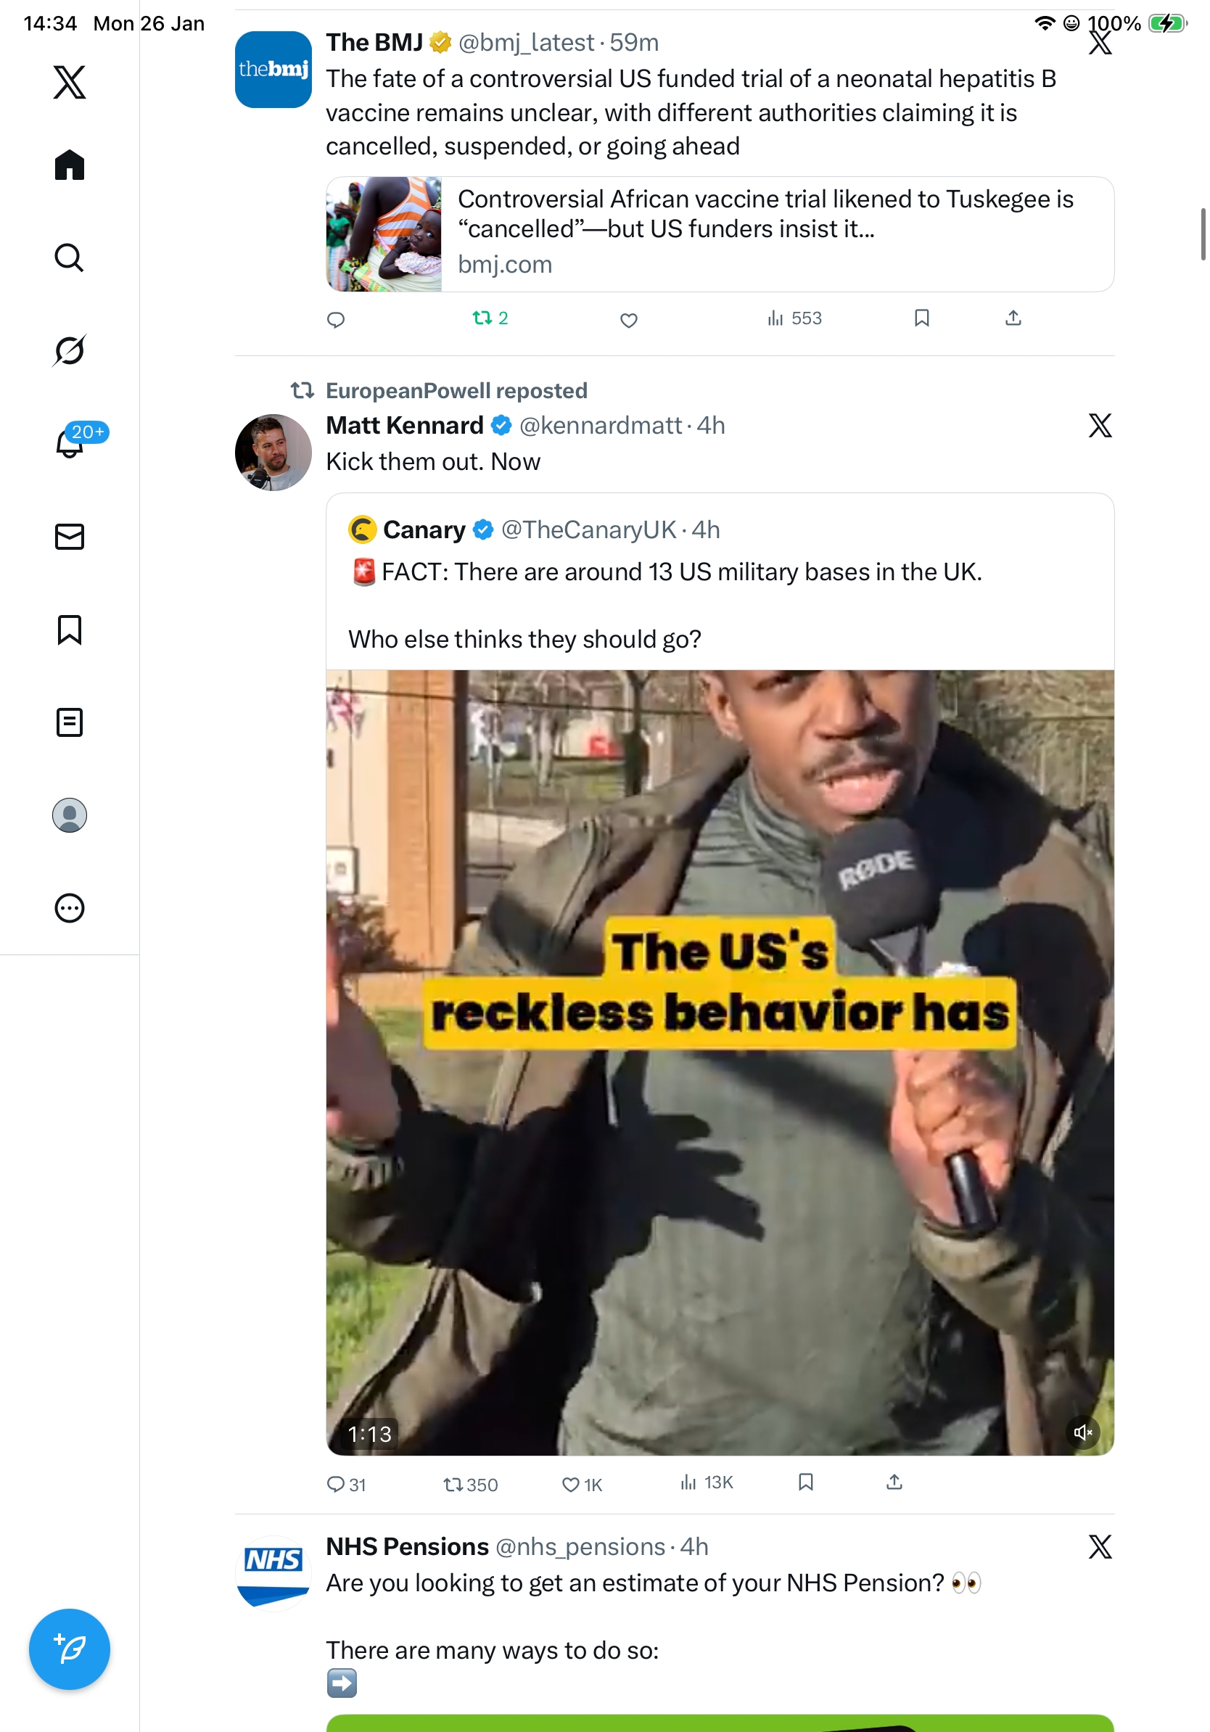Undo repost on The BMJ post
Viewport: 1210px width, 1732px height.
point(482,318)
